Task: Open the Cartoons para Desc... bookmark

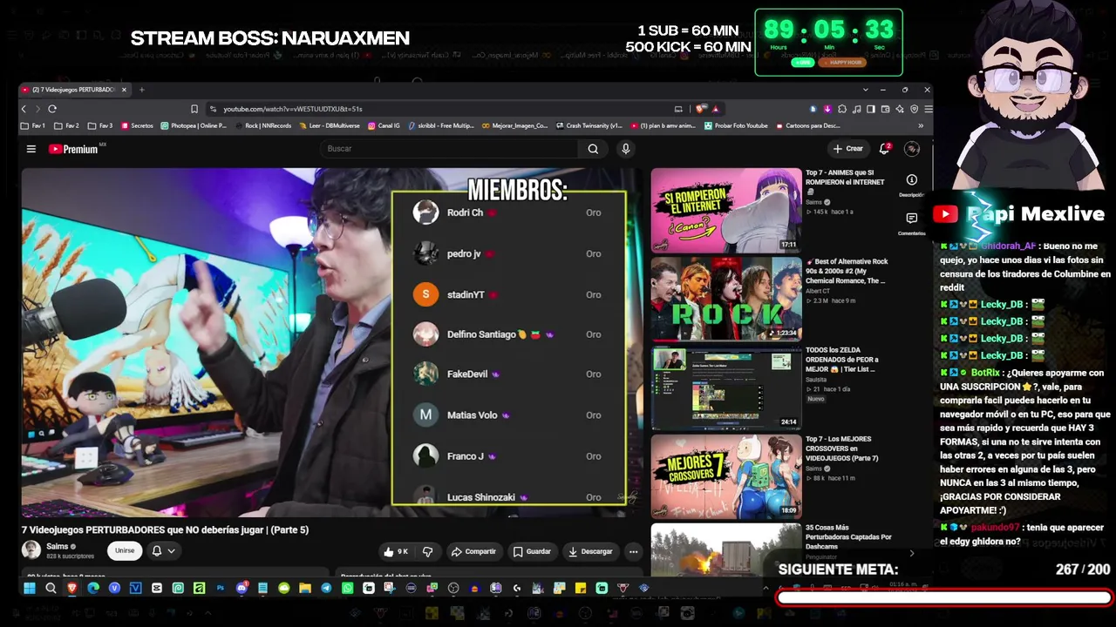Action: pos(808,125)
